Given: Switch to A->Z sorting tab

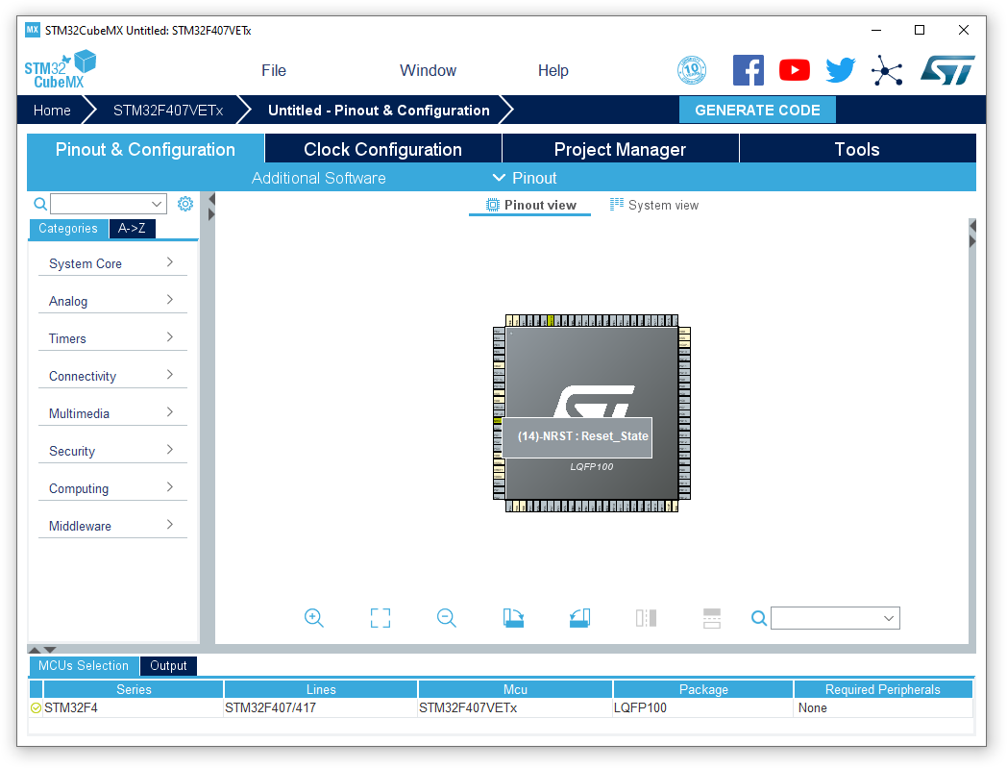Looking at the screenshot, I should click(132, 228).
